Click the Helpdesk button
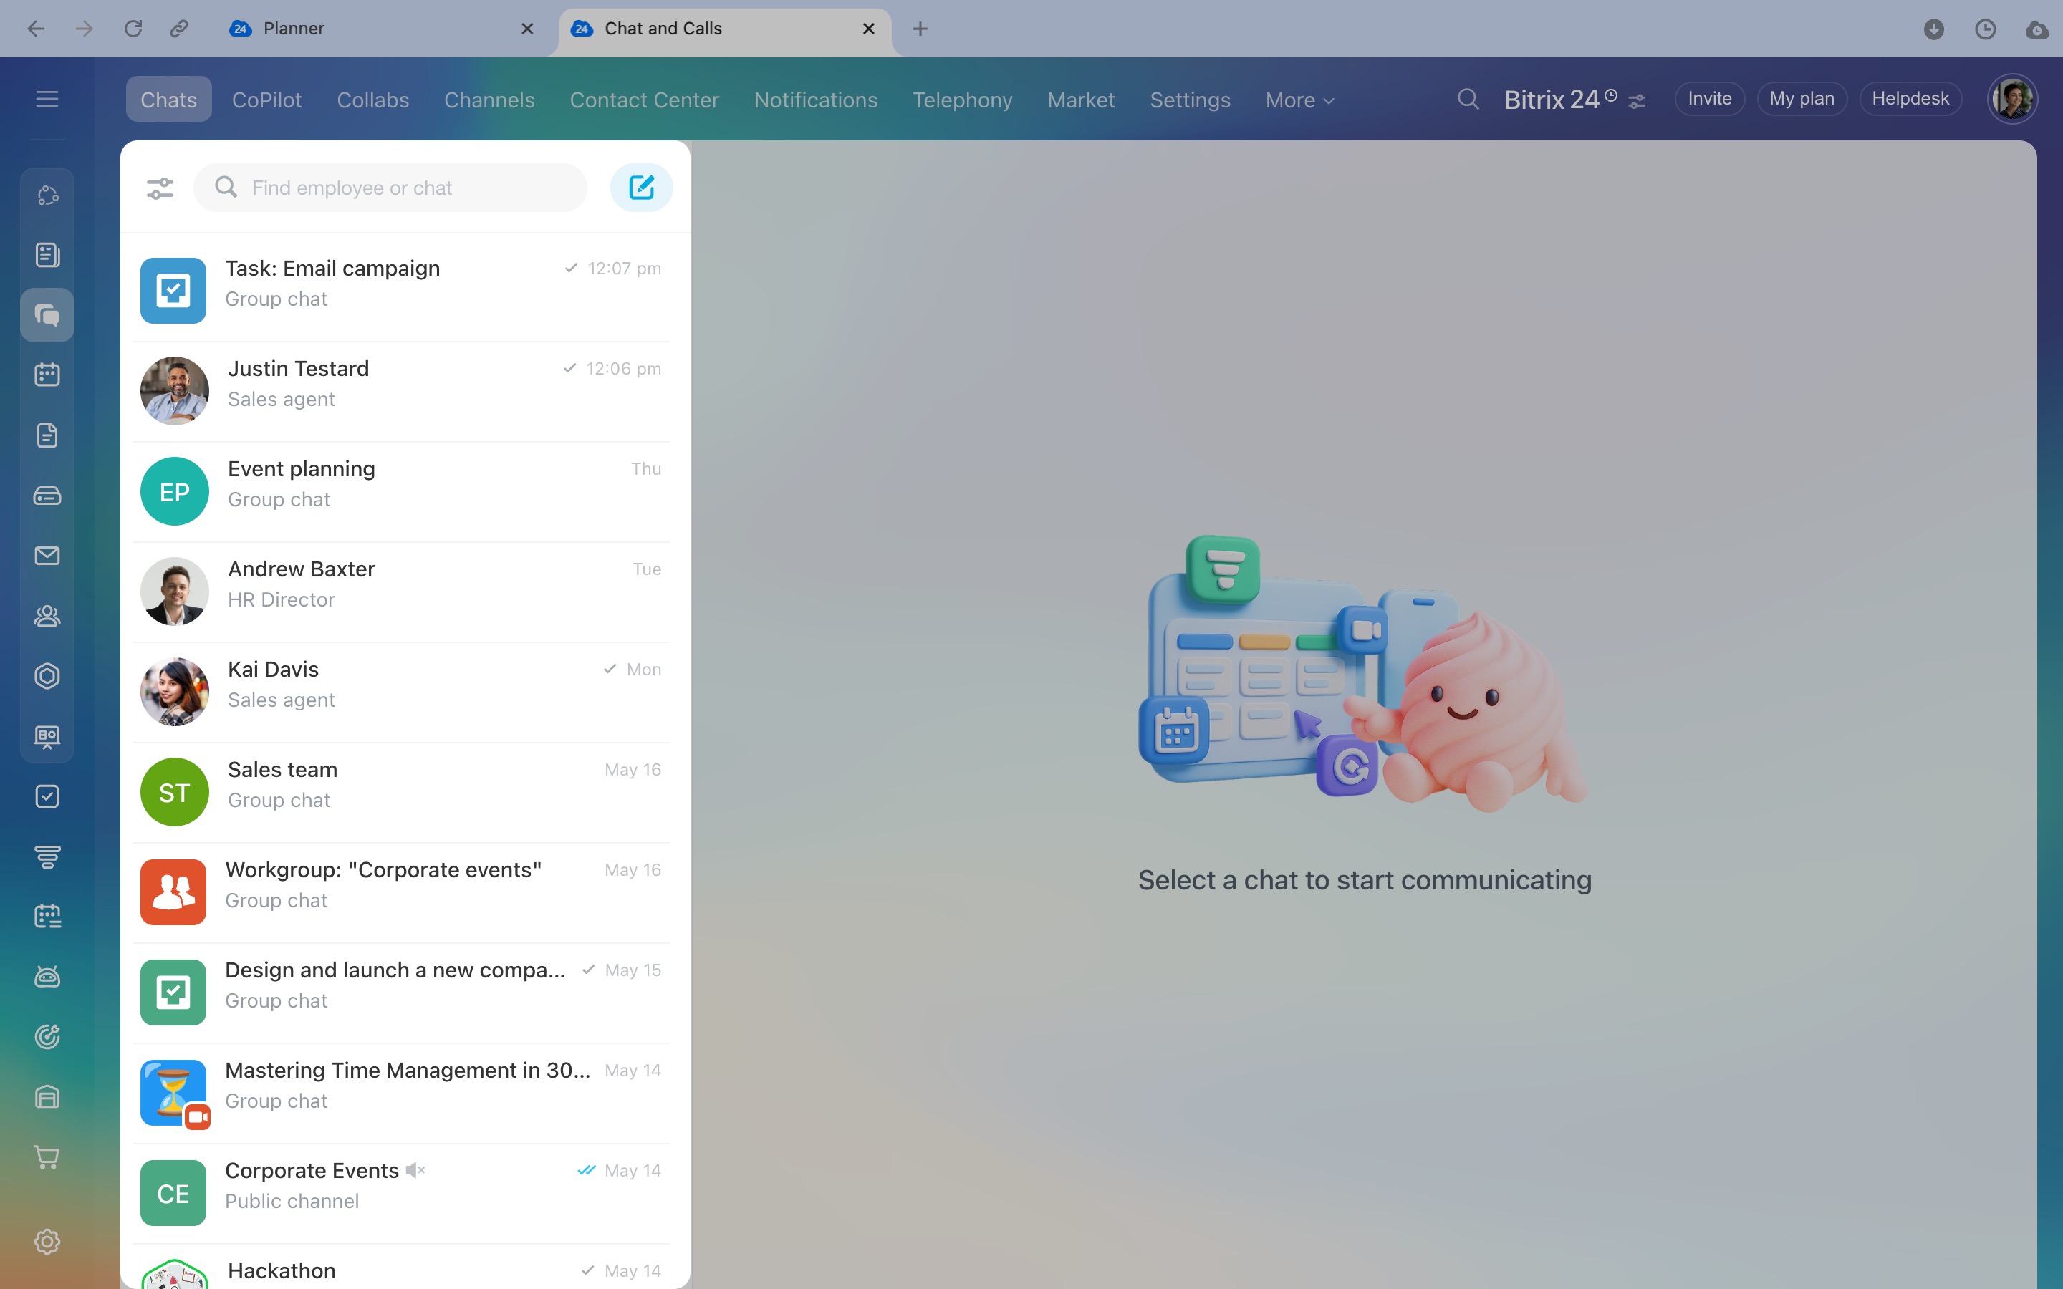 tap(1910, 99)
